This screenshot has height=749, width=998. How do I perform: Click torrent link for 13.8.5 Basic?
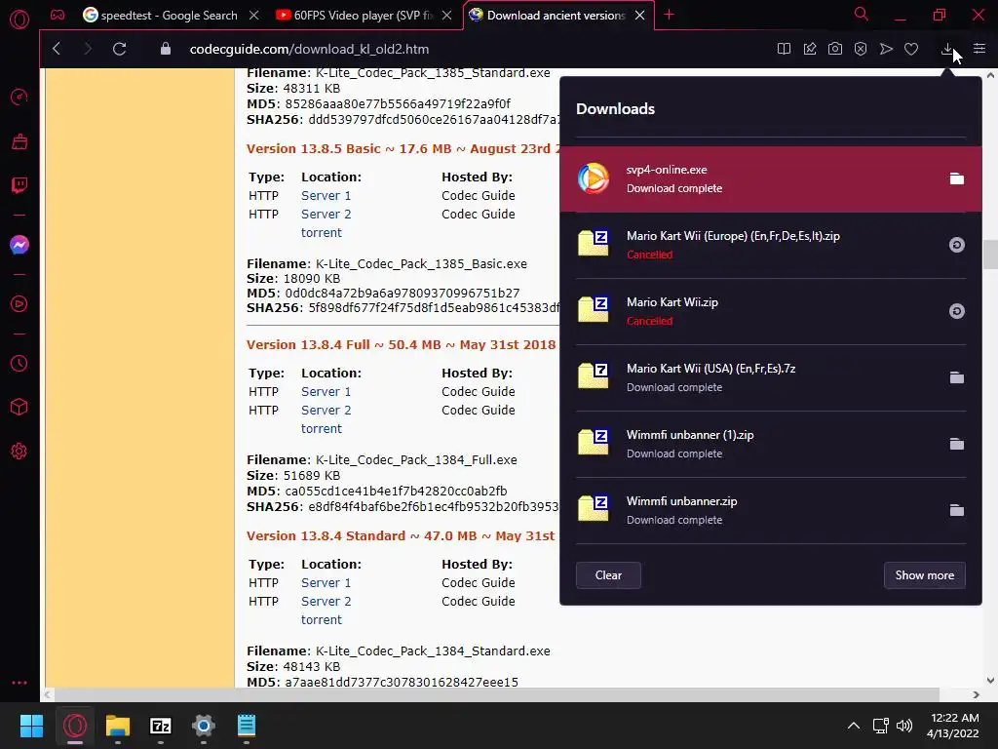tap(322, 232)
